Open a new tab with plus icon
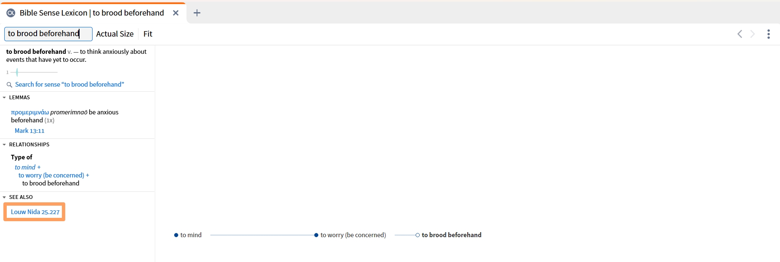This screenshot has height=262, width=780. (197, 13)
